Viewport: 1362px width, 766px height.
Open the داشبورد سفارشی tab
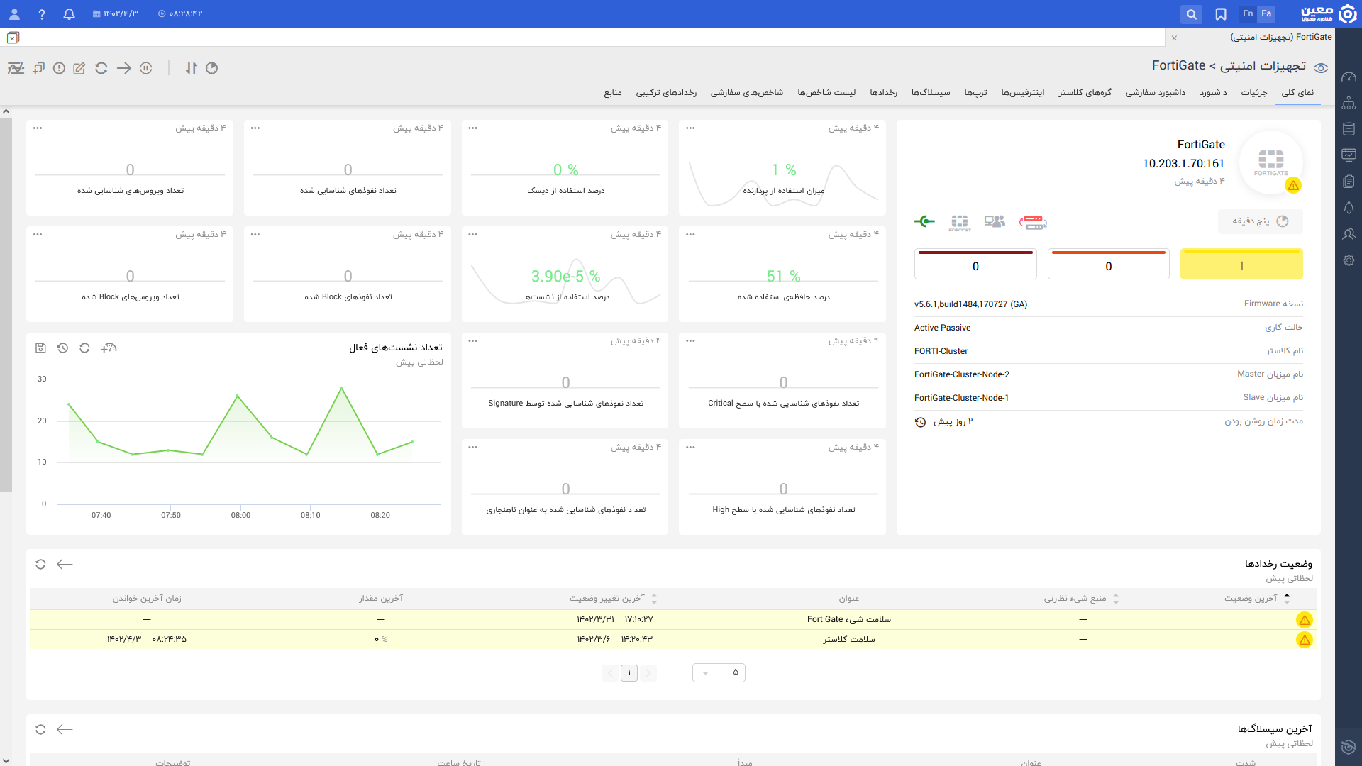click(1156, 93)
